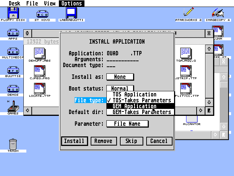Viewport: 234px width, 176px height.
Task: Open the Options menu
Action: 72,3
